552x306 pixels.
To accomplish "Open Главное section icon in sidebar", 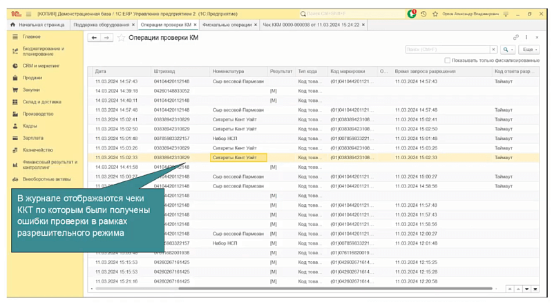I will click(15, 37).
